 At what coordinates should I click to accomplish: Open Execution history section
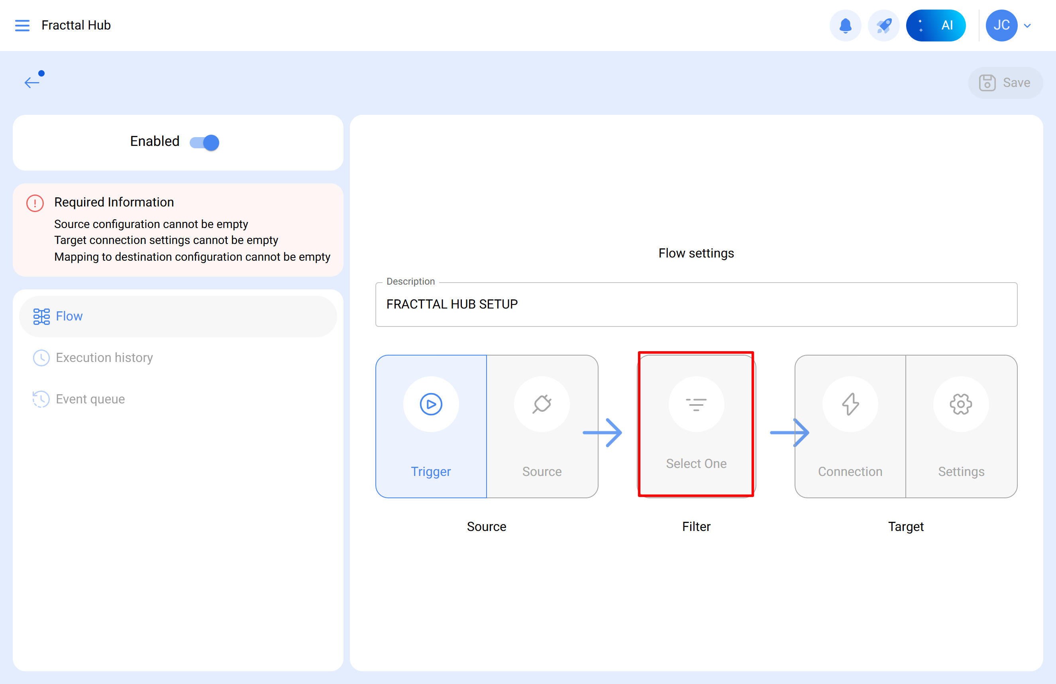point(104,357)
